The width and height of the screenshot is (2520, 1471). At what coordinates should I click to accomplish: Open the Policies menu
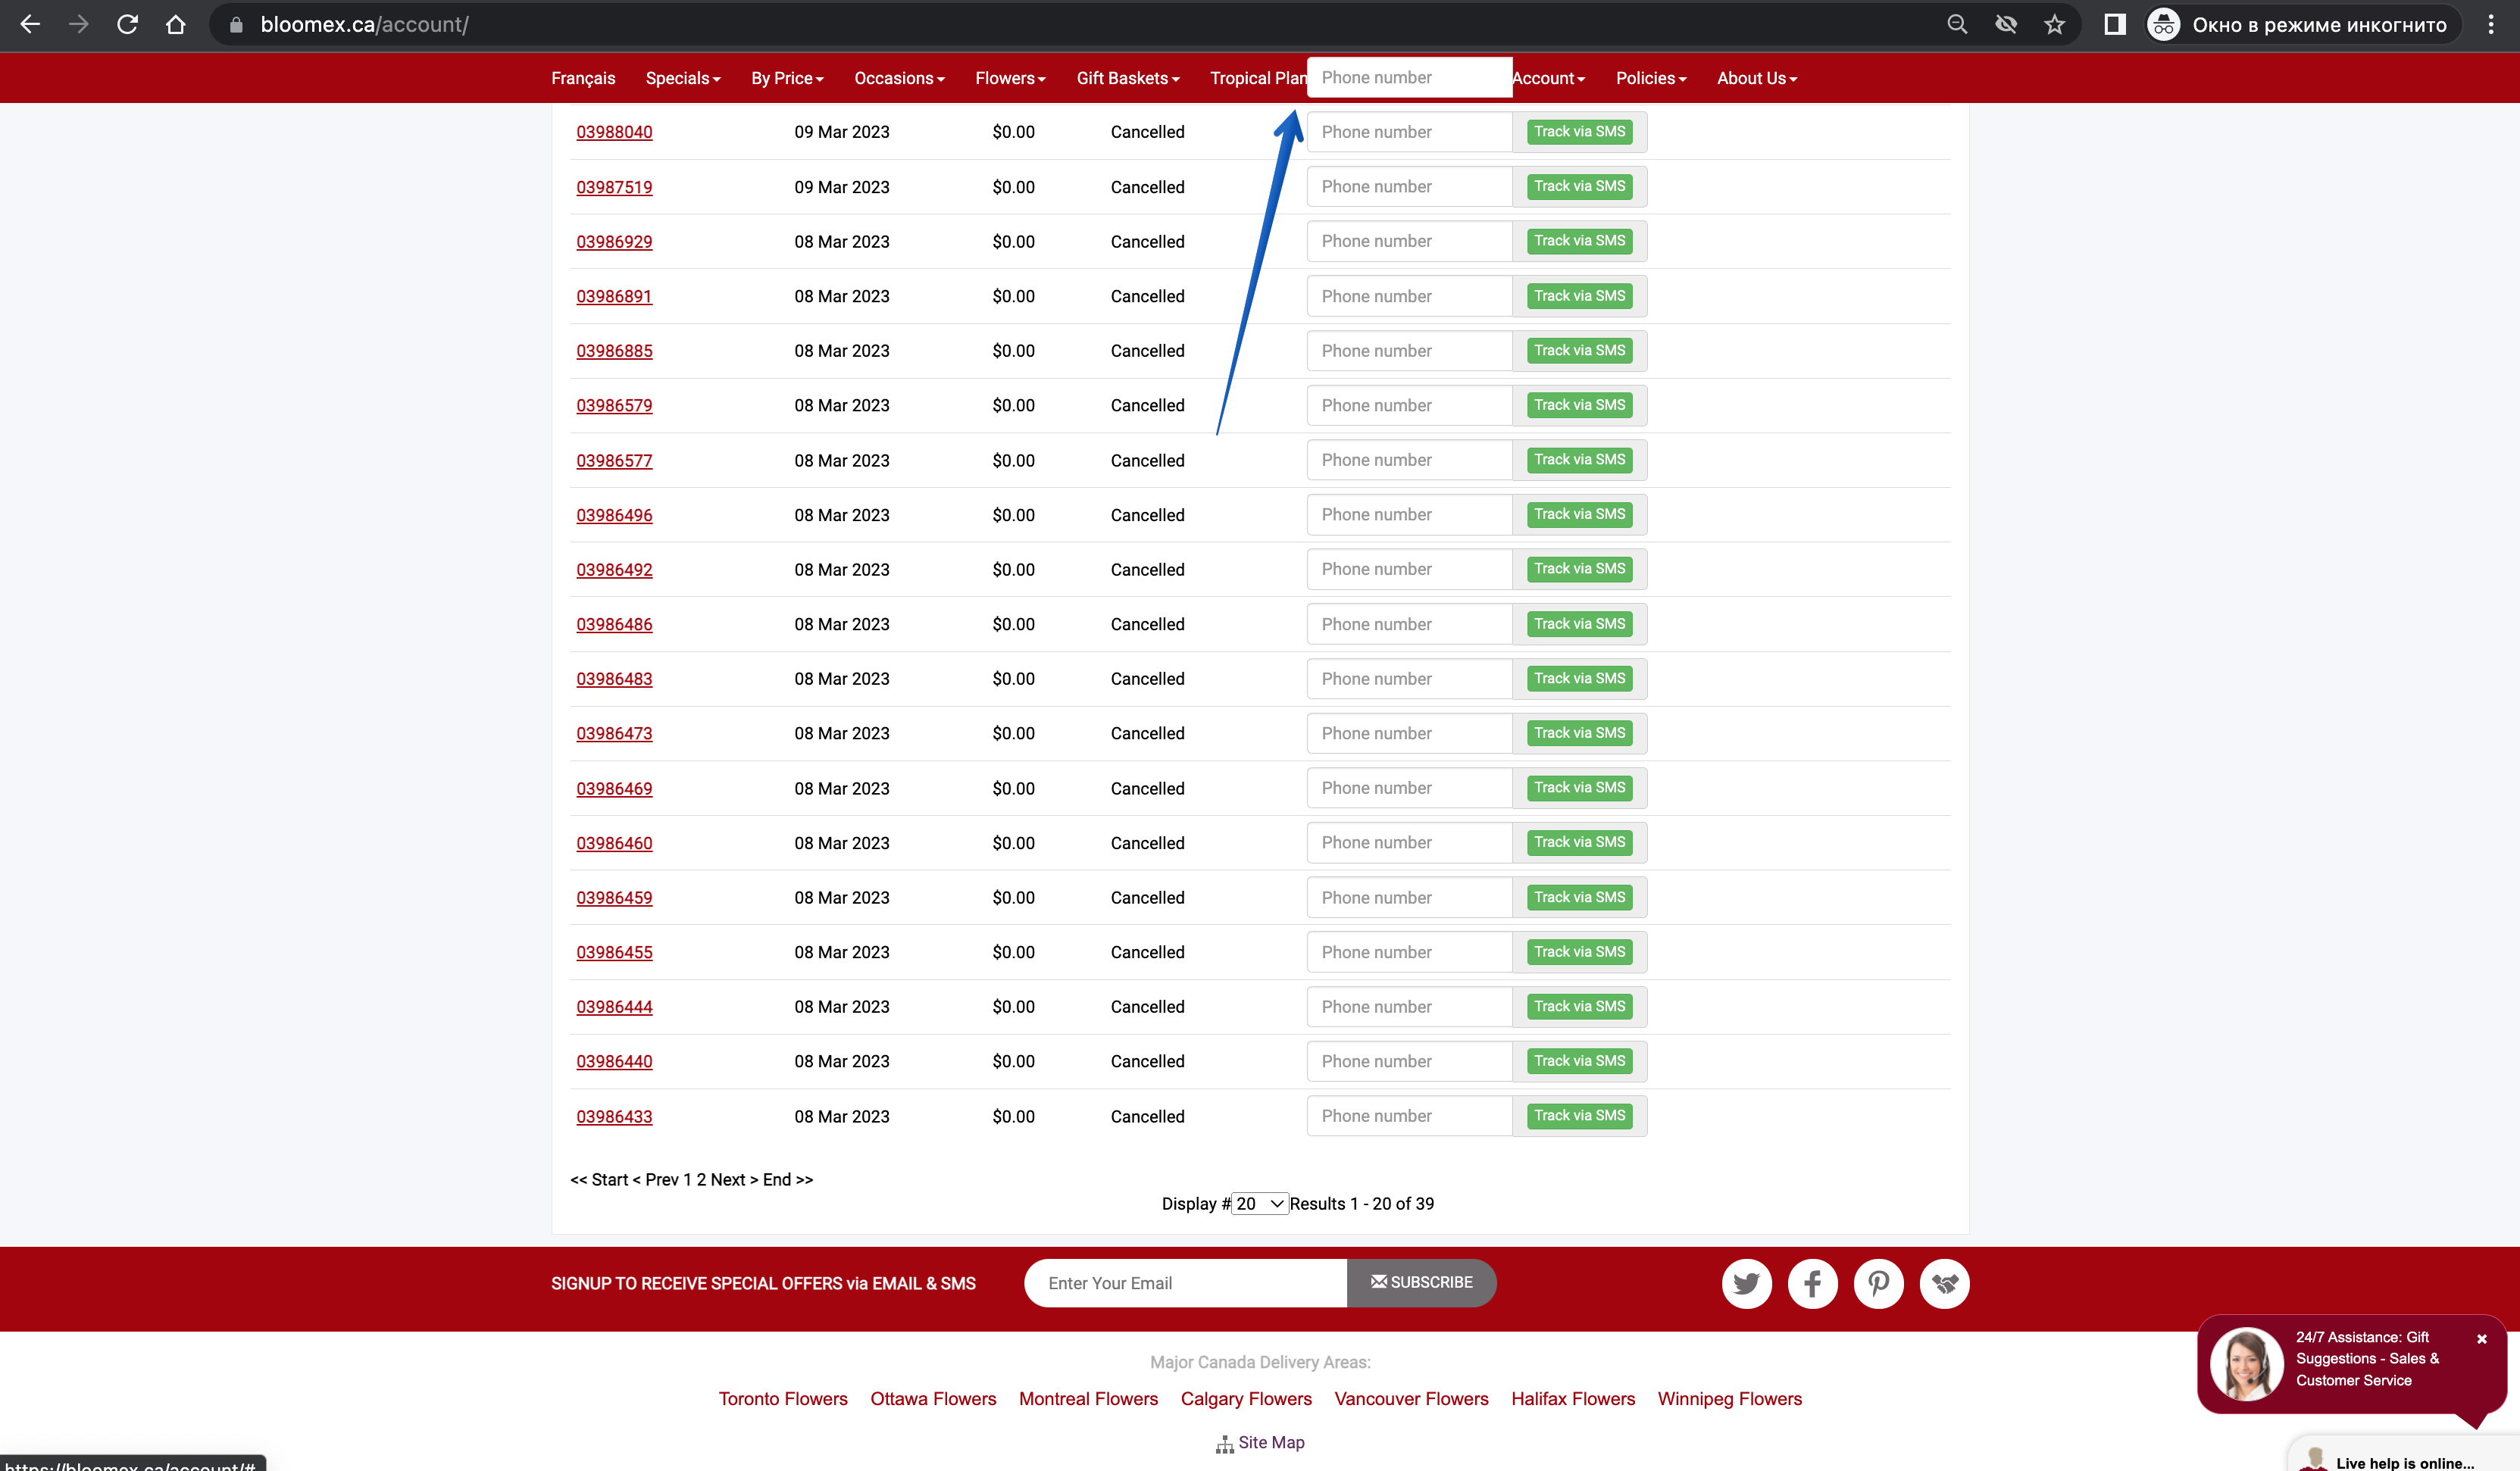pos(1651,78)
